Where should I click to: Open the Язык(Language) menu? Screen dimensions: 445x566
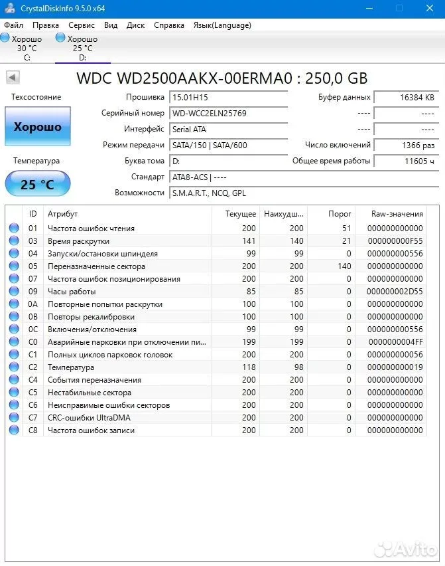coord(222,25)
